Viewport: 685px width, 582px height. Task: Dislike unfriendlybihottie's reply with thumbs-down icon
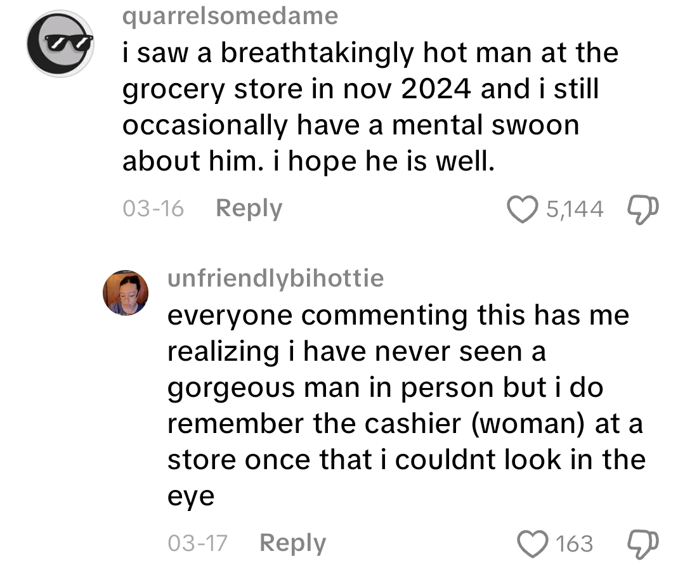[x=643, y=543]
